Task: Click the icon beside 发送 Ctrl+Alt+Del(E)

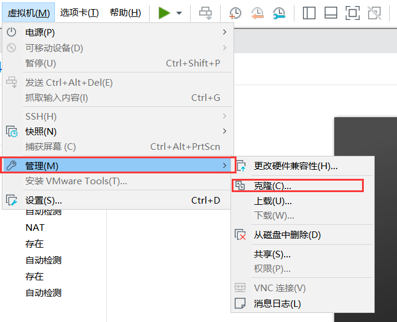Action: pyautogui.click(x=11, y=82)
